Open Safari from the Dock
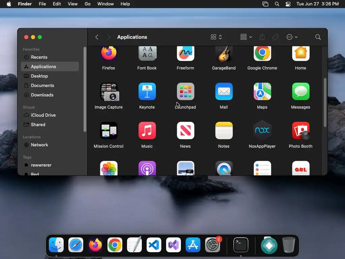The image size is (345, 259). [x=76, y=245]
